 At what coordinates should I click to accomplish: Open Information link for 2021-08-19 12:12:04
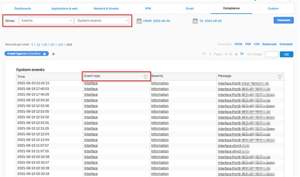coord(160,140)
